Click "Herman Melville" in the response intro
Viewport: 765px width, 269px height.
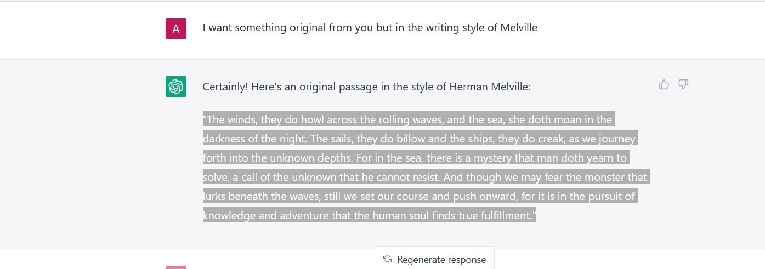[x=490, y=87]
